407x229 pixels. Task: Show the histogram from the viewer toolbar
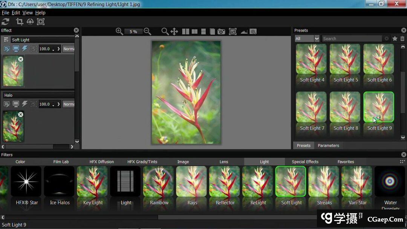point(243,32)
